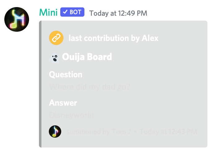The image size is (217, 150).
Task: Click 'summoned by Tom' footer text
Action: click(x=96, y=132)
